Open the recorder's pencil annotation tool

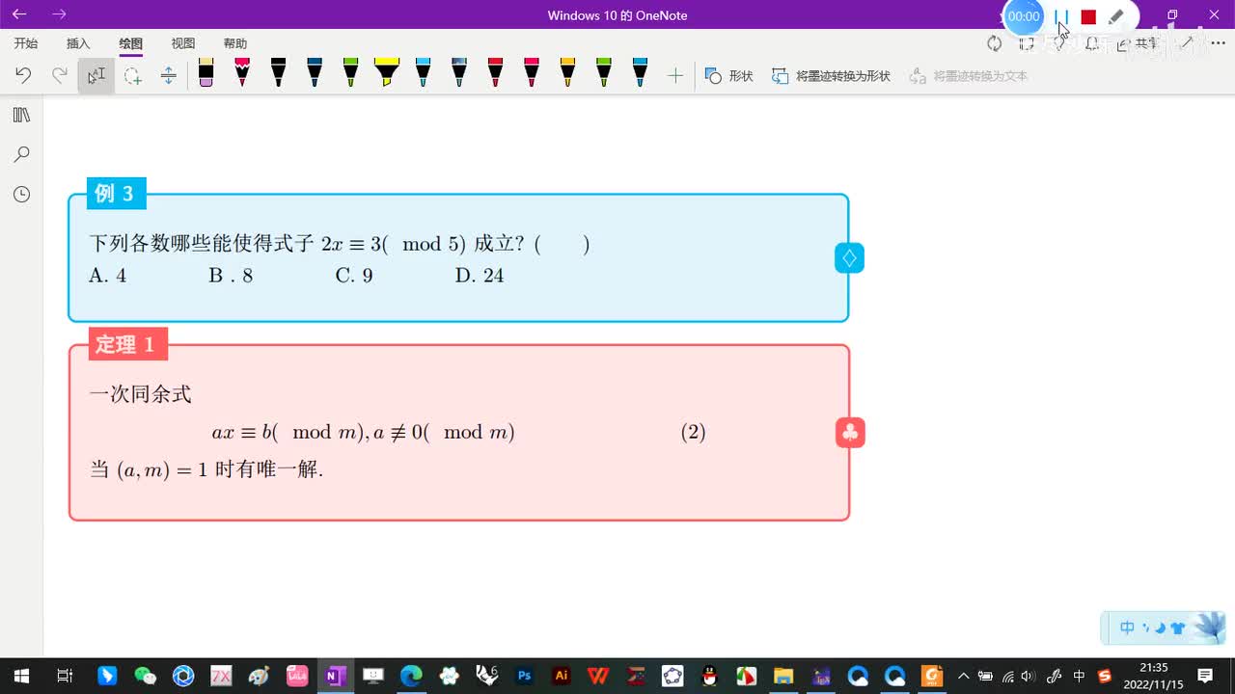[x=1116, y=16]
